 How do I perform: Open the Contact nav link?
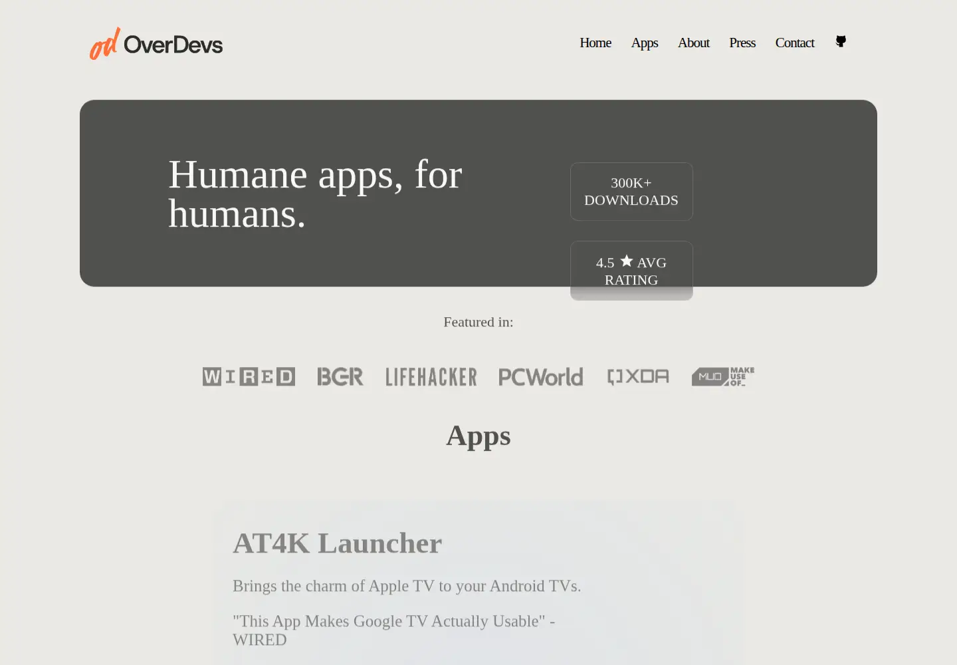point(795,43)
